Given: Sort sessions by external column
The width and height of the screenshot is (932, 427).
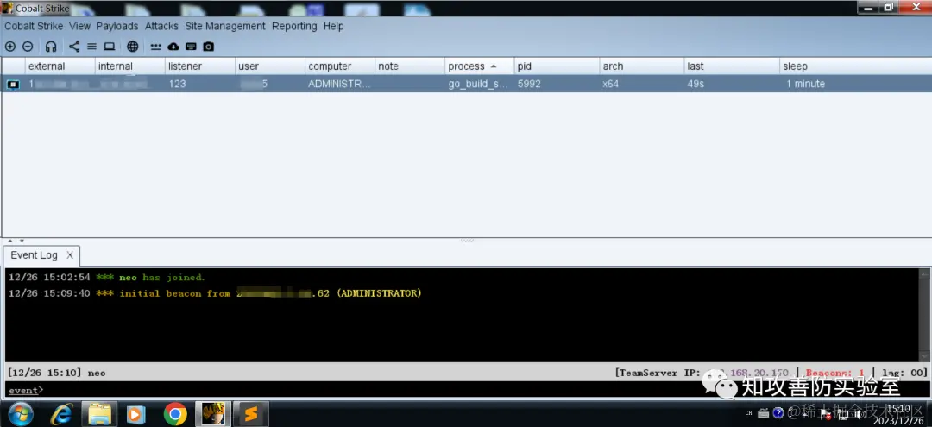Looking at the screenshot, I should click(x=60, y=66).
